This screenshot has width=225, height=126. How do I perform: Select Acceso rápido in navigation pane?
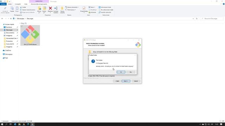(9, 24)
